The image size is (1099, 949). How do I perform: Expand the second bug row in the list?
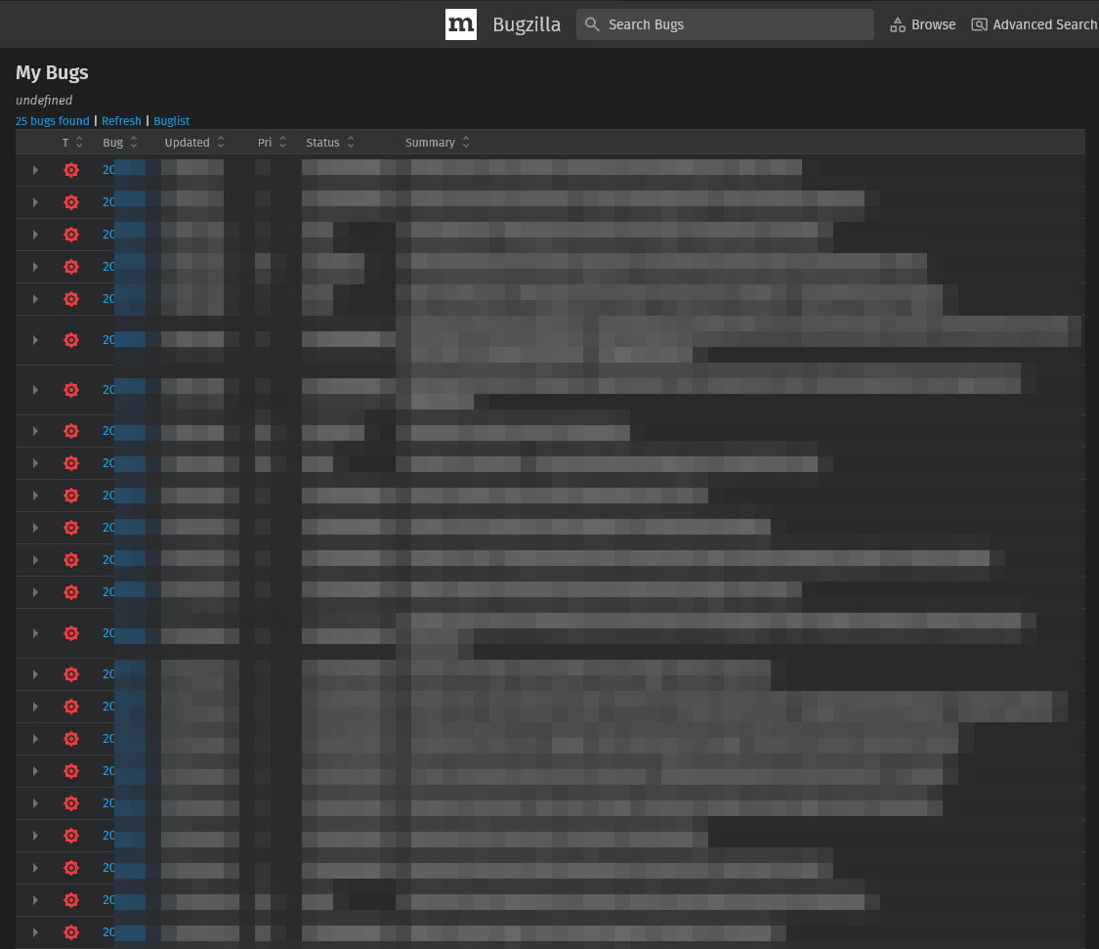pyautogui.click(x=35, y=202)
